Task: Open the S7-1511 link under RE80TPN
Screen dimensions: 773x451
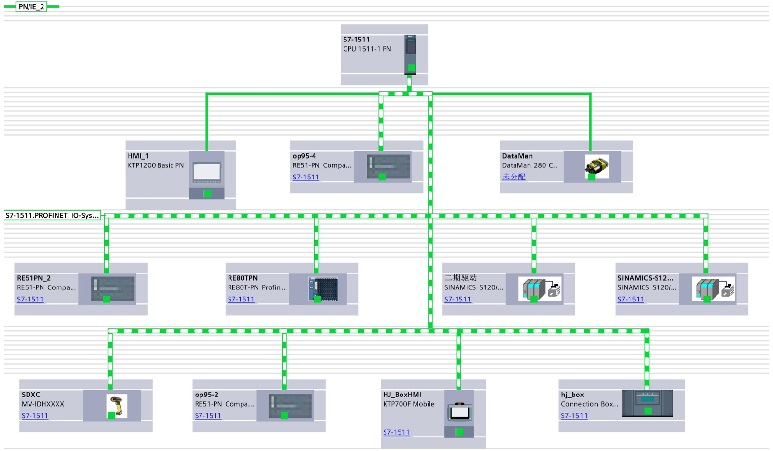Action: (x=241, y=299)
